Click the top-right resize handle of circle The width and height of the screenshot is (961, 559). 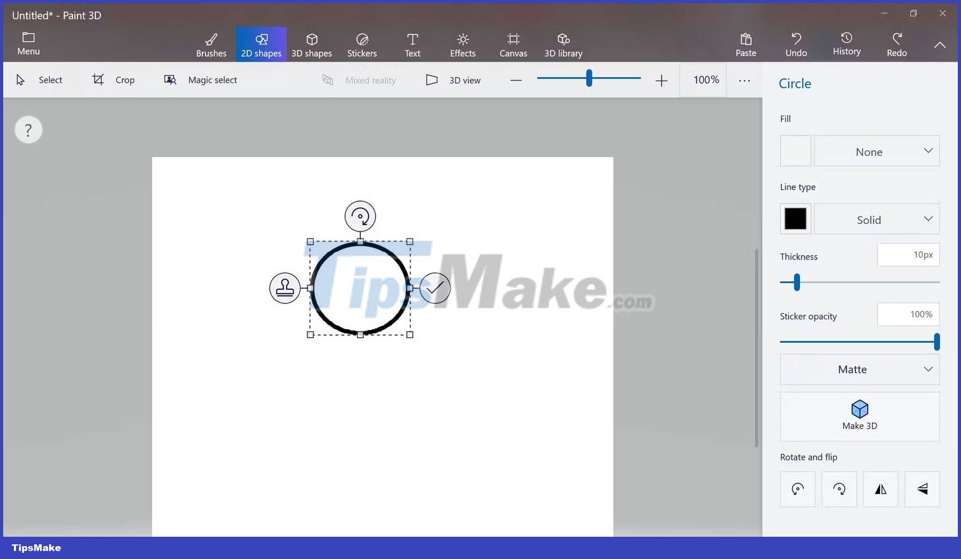[x=410, y=242]
